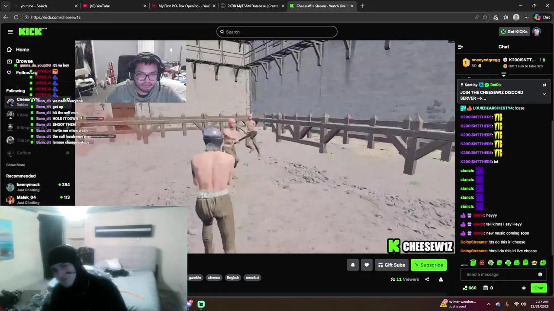Toggle read aloud icon in address bar

tap(477, 17)
